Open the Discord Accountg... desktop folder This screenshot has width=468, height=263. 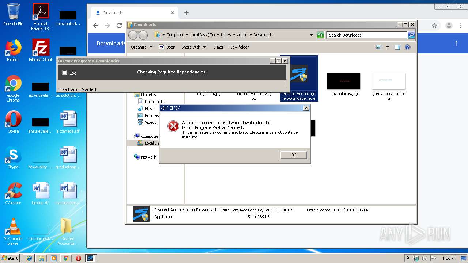[x=68, y=232]
